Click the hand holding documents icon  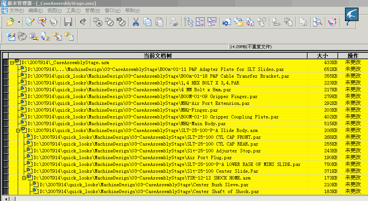point(34,36)
